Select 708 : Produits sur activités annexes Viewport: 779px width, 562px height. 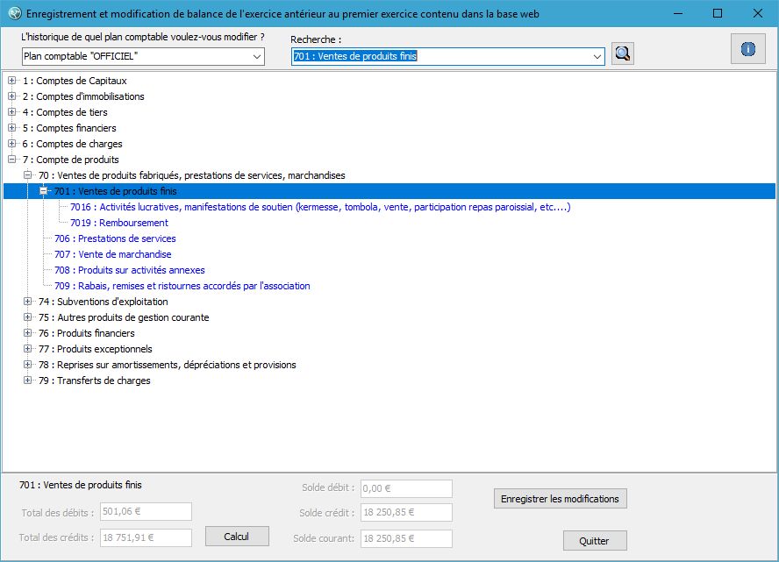coord(129,270)
